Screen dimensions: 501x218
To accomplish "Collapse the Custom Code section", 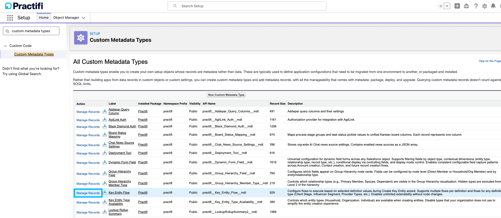I will coord(5,46).
